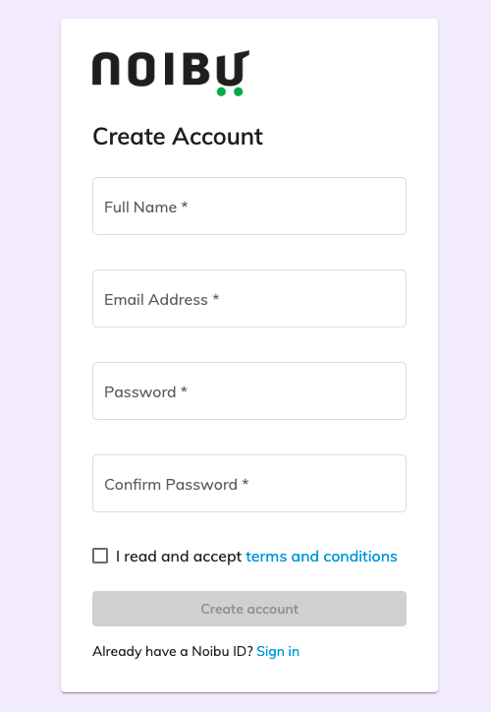
Task: Click the "Password *" placeholder label
Action: (145, 391)
